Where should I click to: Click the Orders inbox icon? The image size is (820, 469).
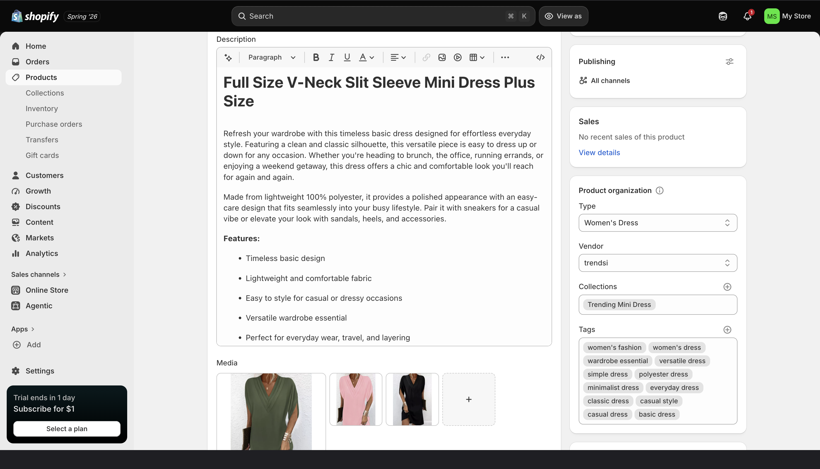pyautogui.click(x=16, y=62)
